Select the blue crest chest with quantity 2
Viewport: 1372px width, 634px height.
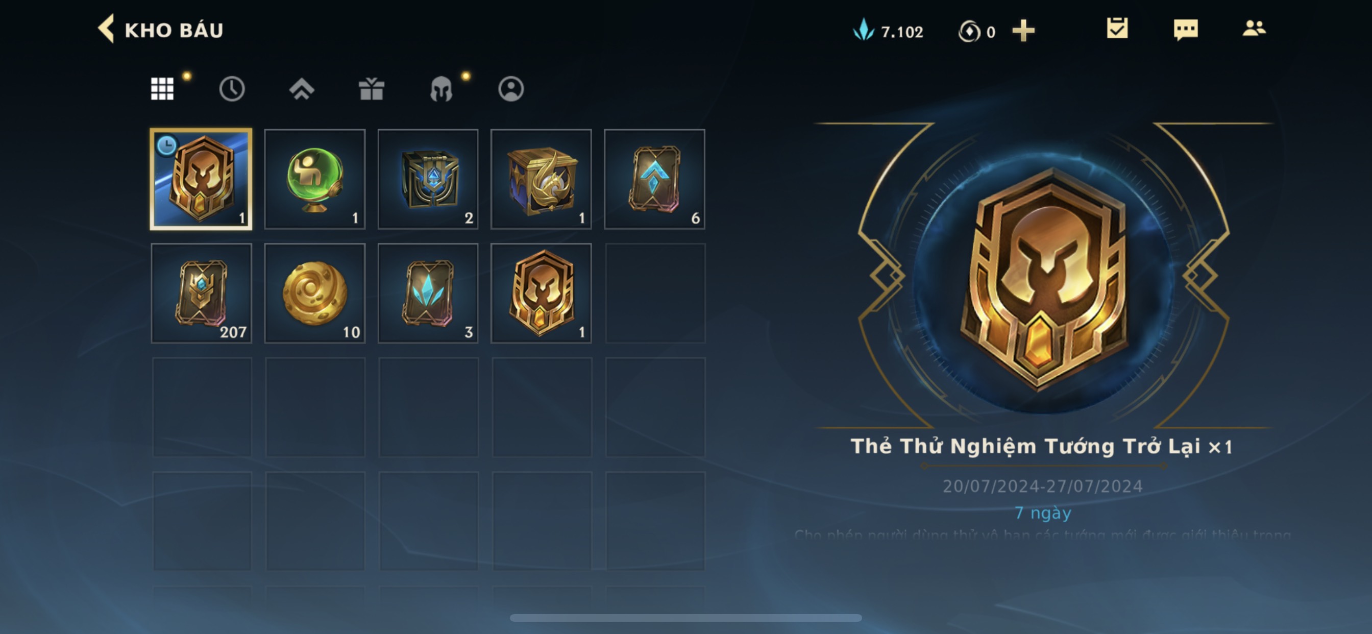point(428,179)
